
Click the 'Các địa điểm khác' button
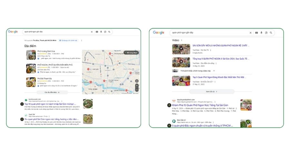(x=52, y=92)
